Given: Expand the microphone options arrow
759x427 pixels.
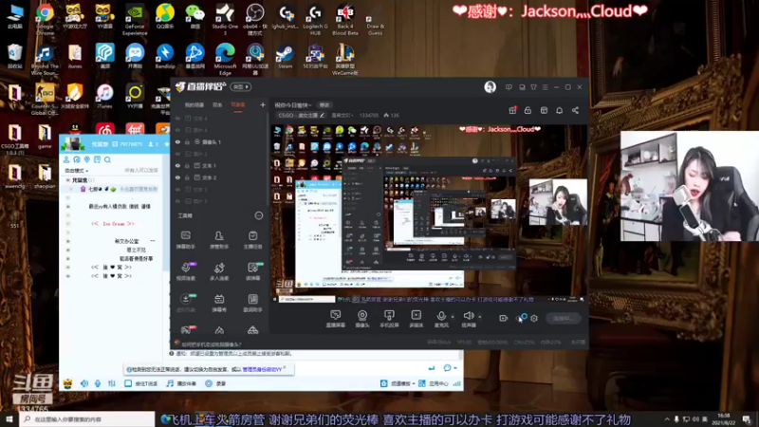Looking at the screenshot, I should (453, 317).
